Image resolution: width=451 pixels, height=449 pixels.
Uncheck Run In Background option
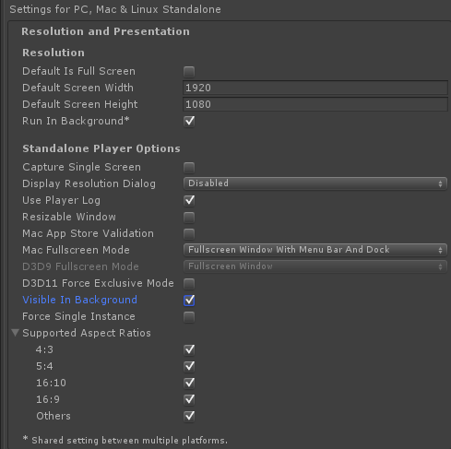189,121
